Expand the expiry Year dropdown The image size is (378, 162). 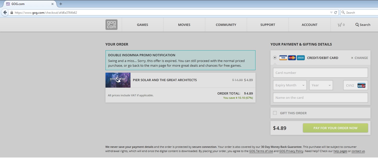coord(321,85)
